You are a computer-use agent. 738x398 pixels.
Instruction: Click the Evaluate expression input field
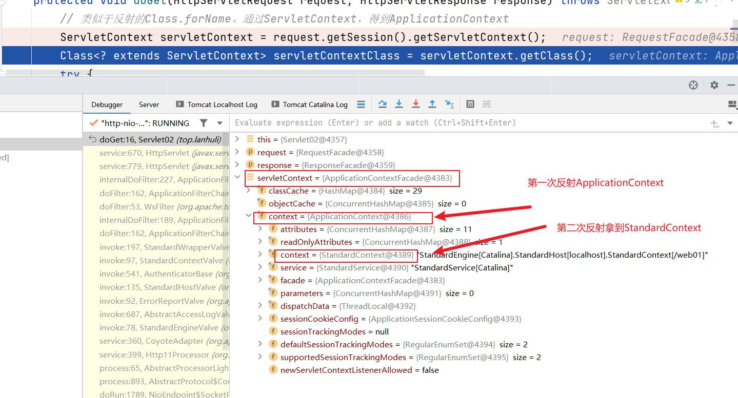pyautogui.click(x=462, y=123)
